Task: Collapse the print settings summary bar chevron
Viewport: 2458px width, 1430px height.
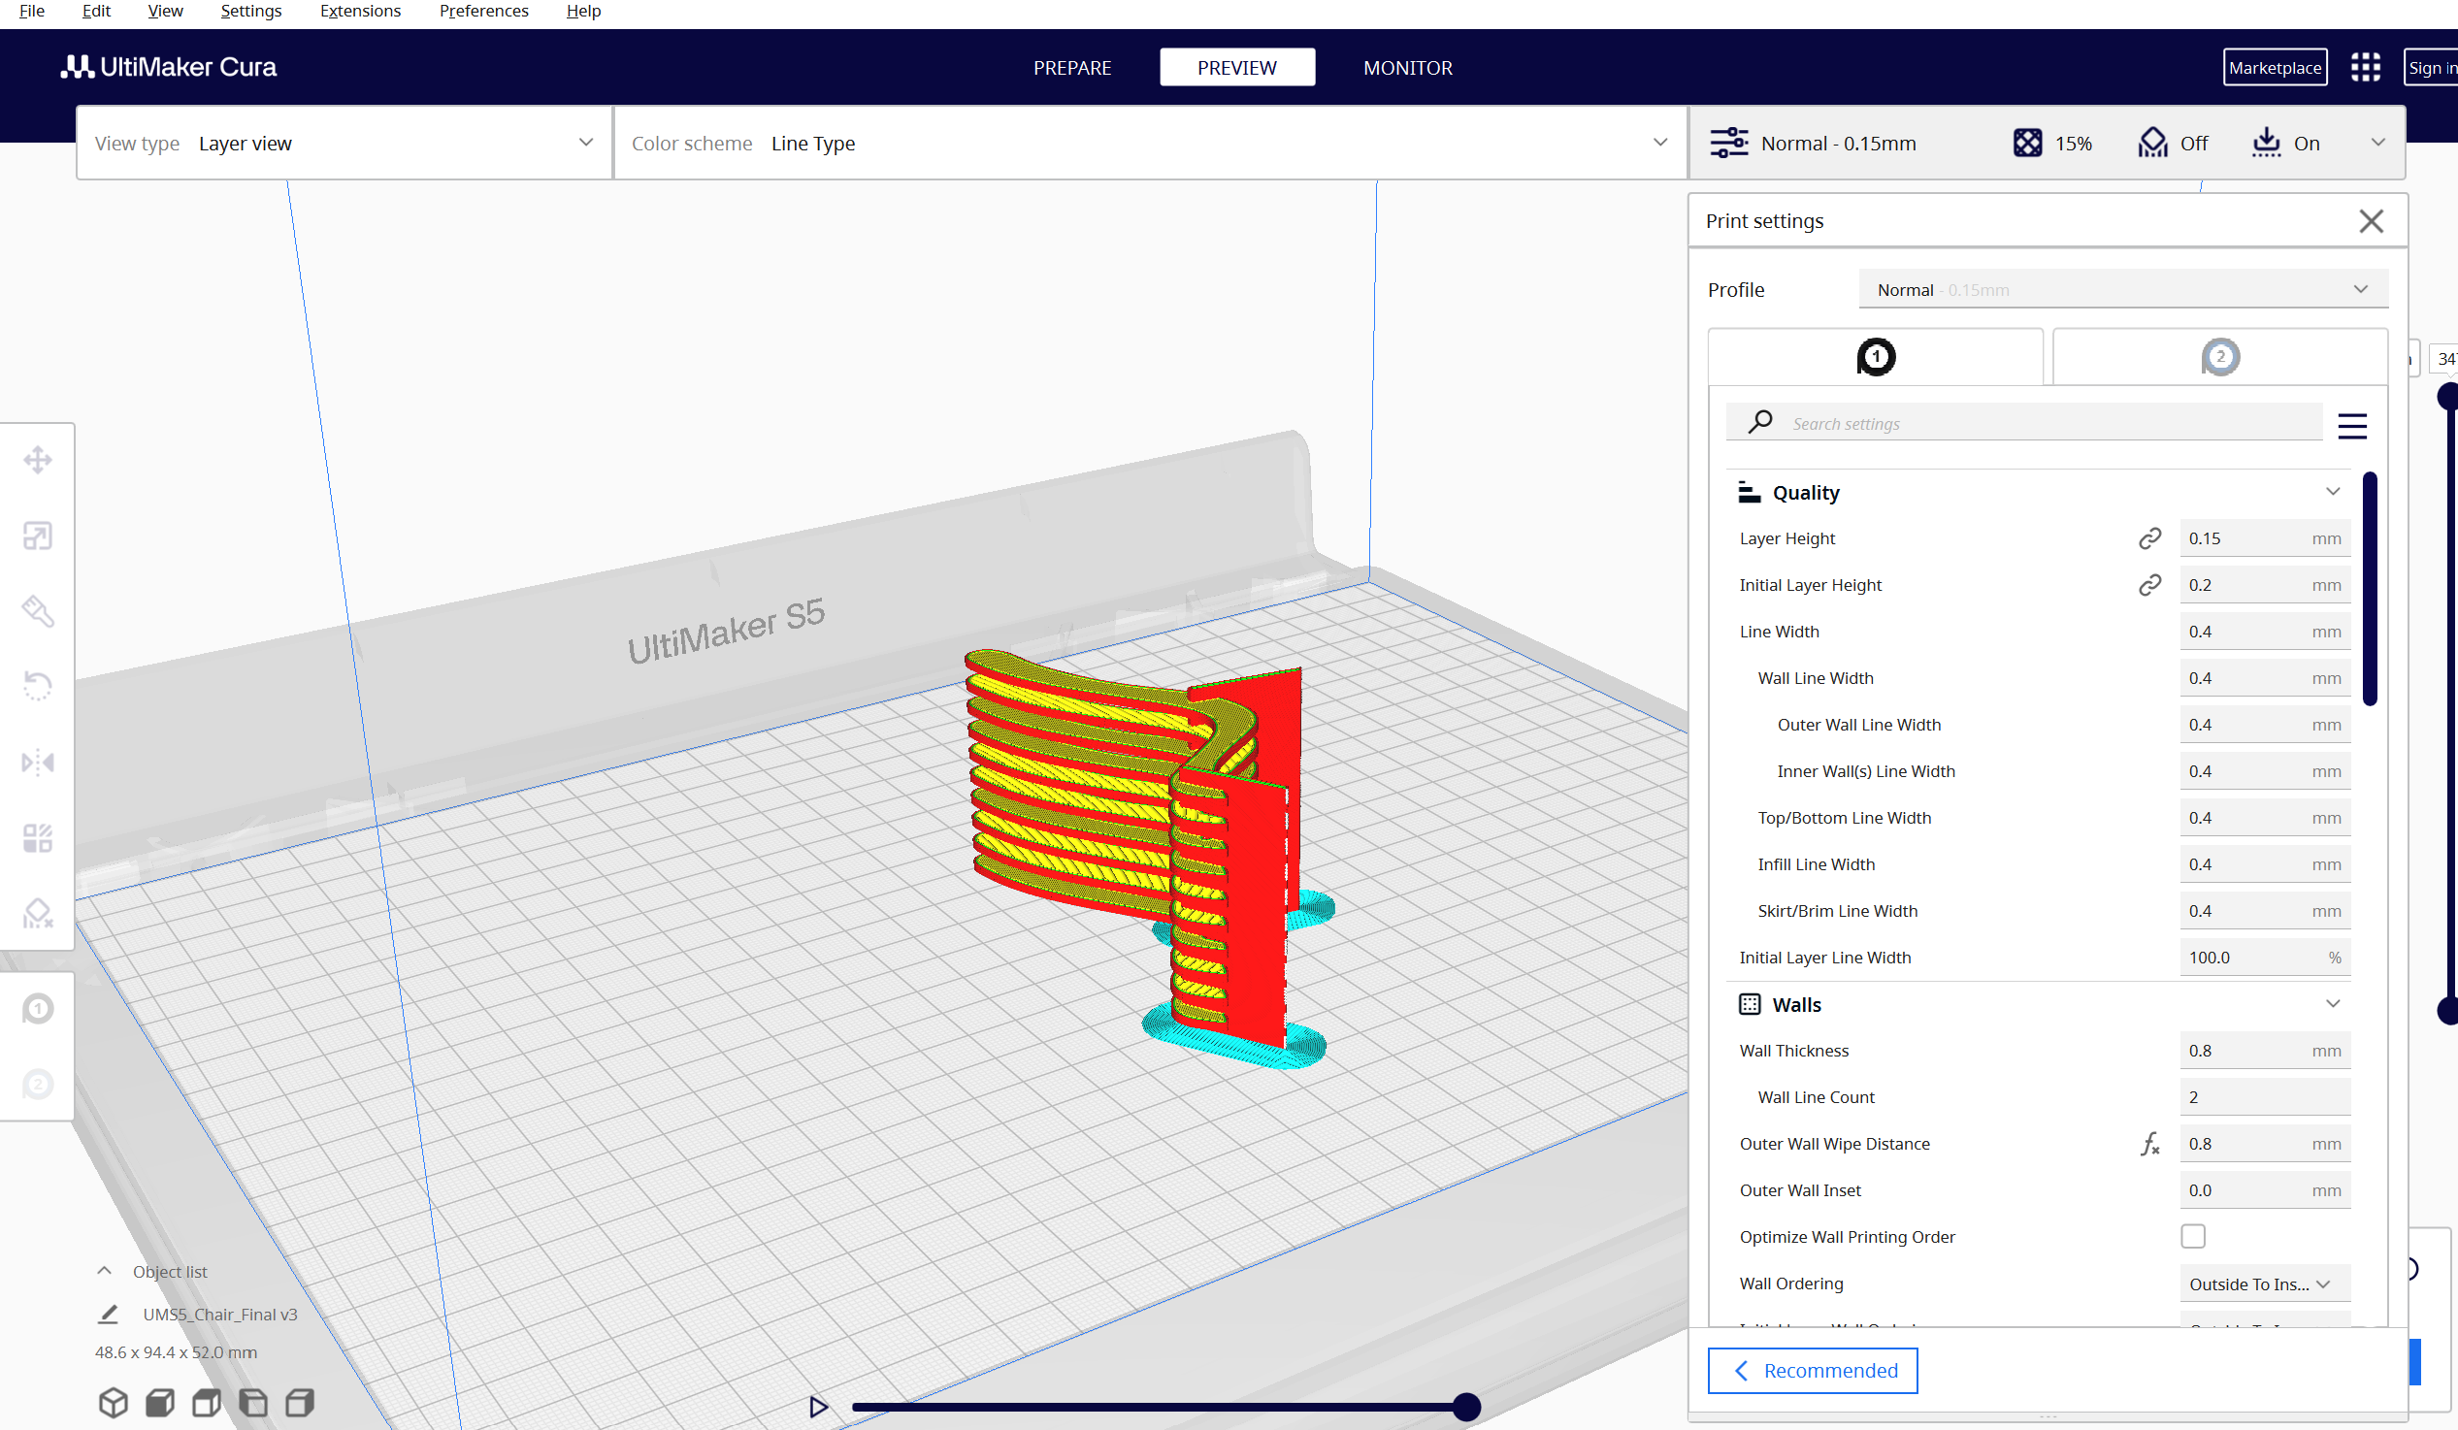Action: pyautogui.click(x=2378, y=144)
